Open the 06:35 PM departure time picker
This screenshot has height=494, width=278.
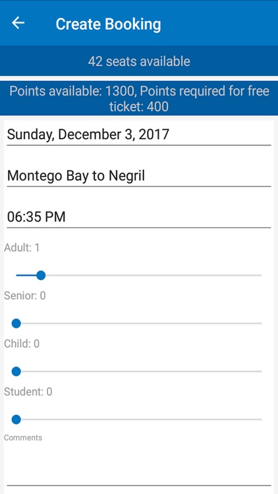(x=139, y=217)
